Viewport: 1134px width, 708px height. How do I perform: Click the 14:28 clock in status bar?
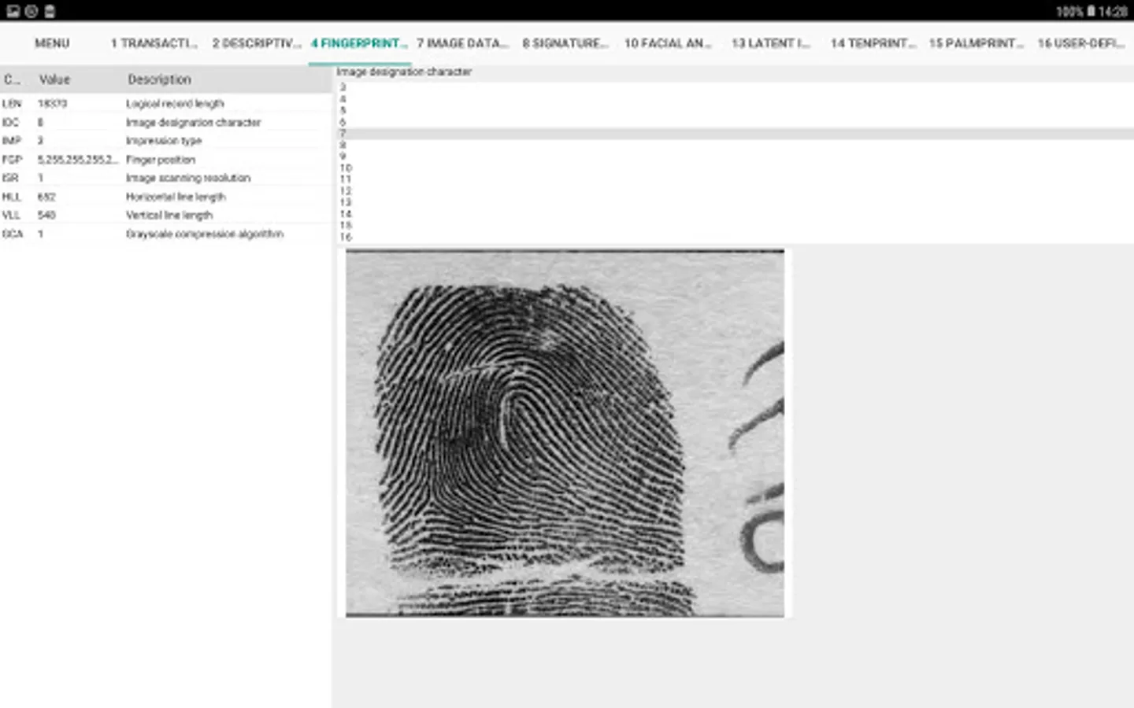pyautogui.click(x=1113, y=12)
